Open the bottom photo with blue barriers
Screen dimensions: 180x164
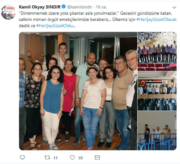click(157, 131)
